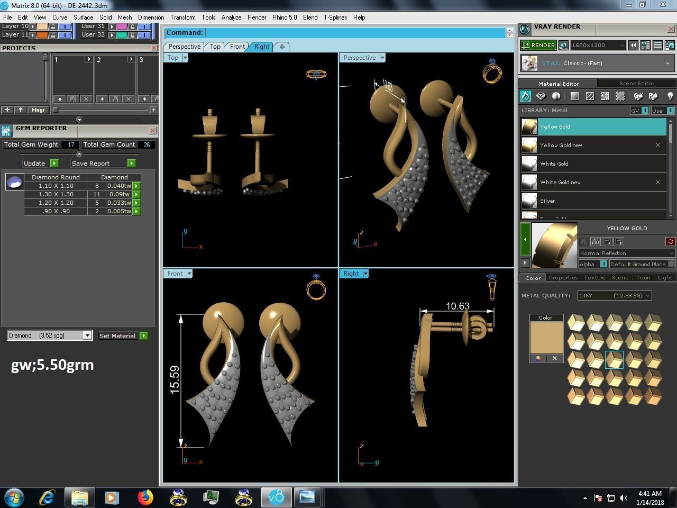The height and width of the screenshot is (508, 677).
Task: Toggle visibility of Layer 10
Action: [65, 26]
